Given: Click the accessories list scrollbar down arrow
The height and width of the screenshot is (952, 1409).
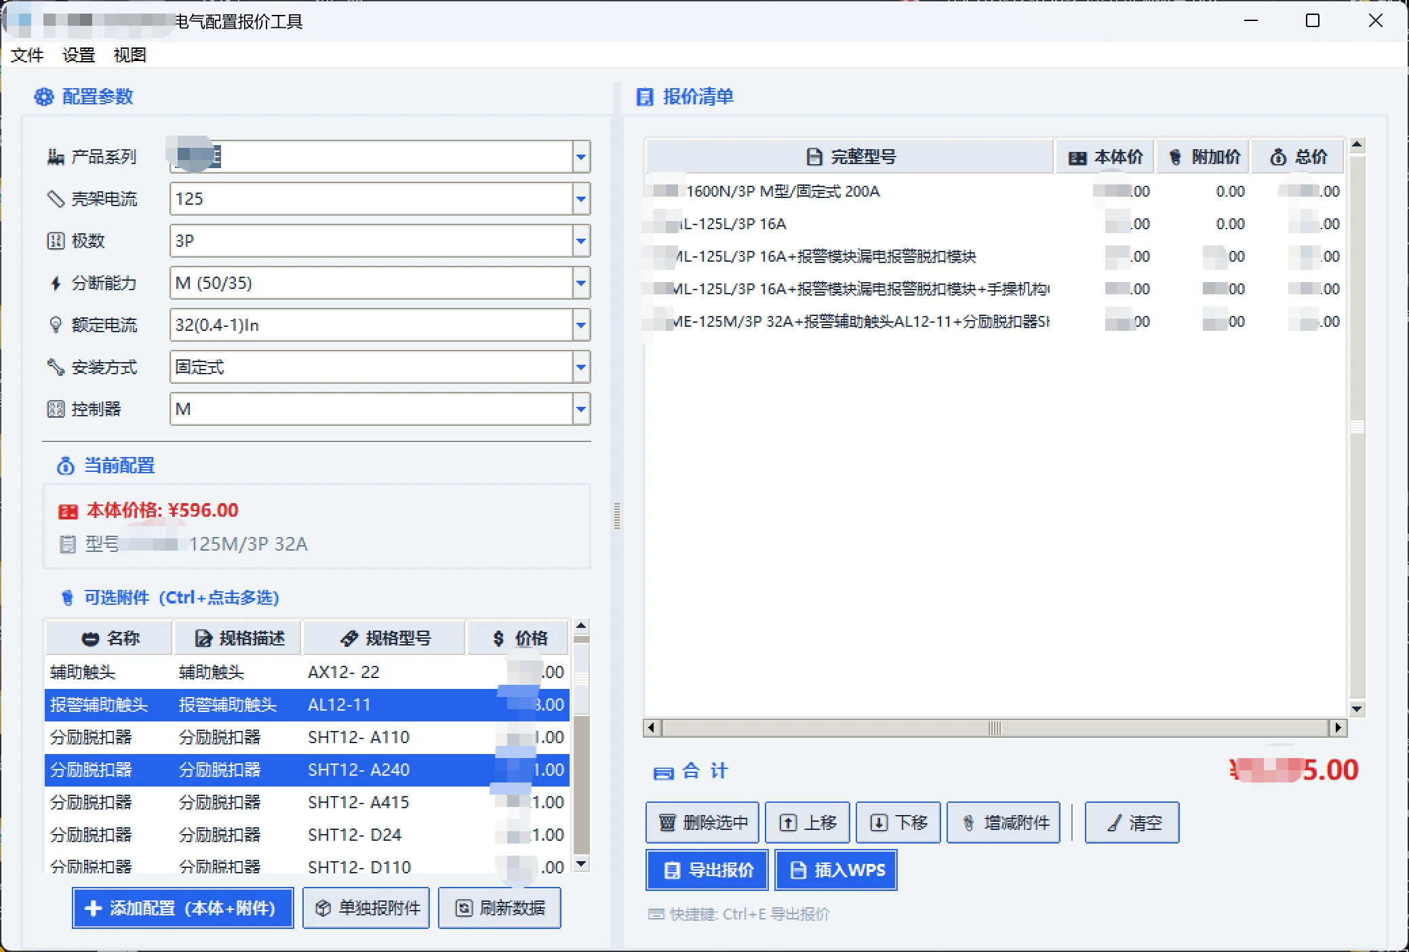Looking at the screenshot, I should (581, 864).
